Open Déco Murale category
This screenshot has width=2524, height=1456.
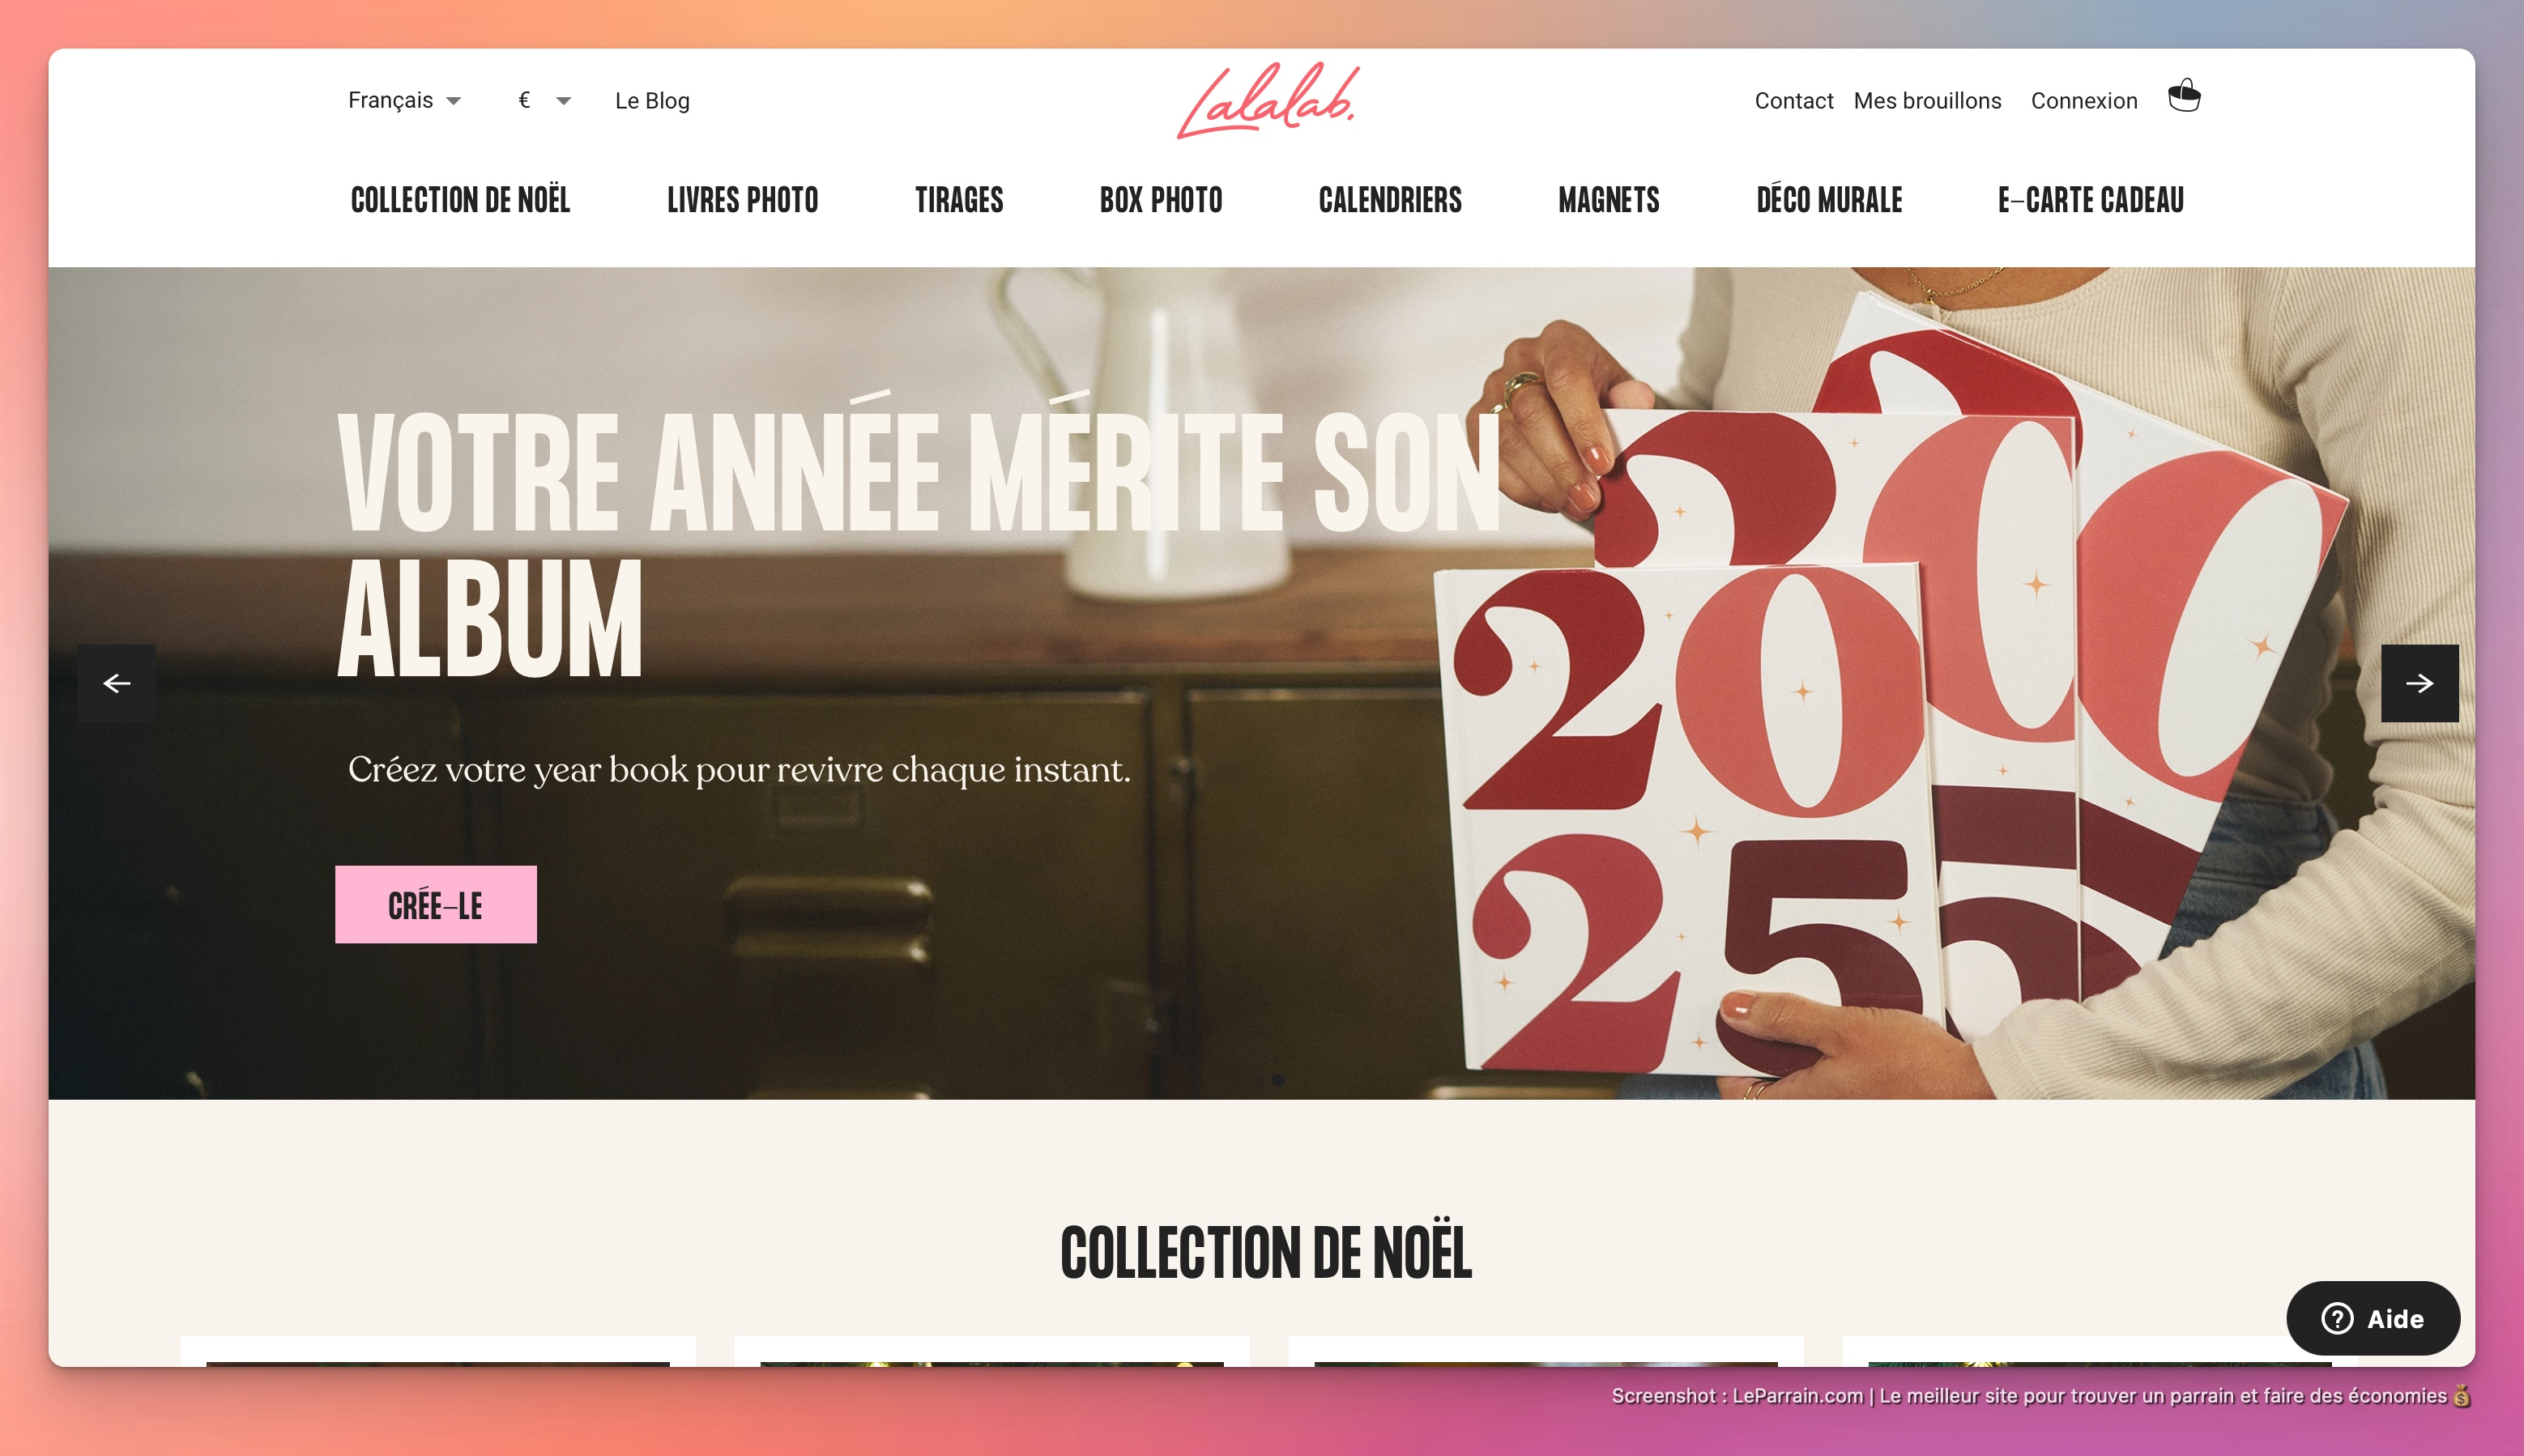[x=1829, y=200]
